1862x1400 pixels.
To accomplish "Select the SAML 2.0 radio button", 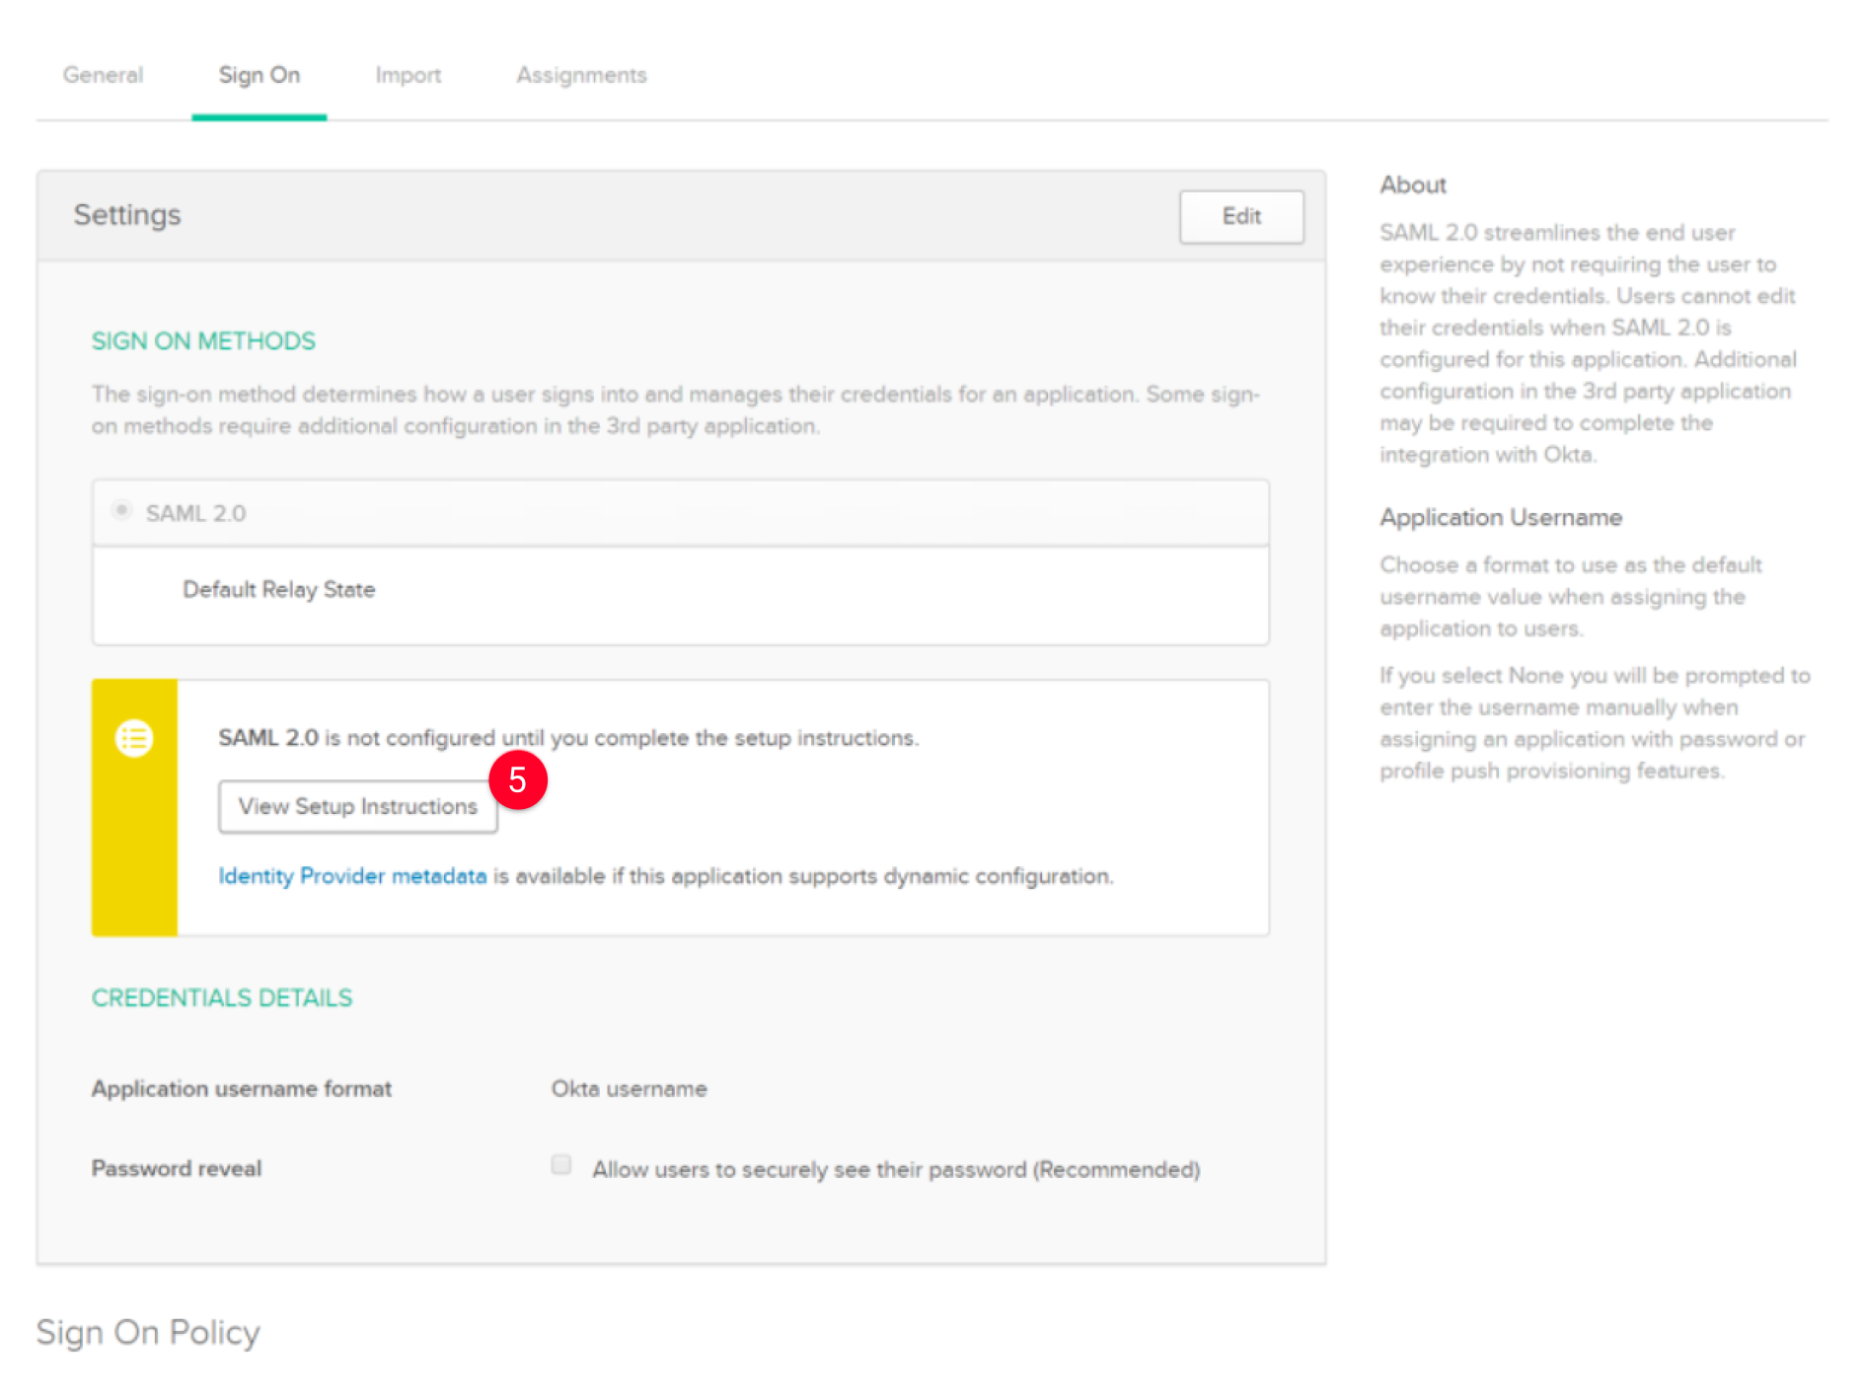I will pos(121,510).
